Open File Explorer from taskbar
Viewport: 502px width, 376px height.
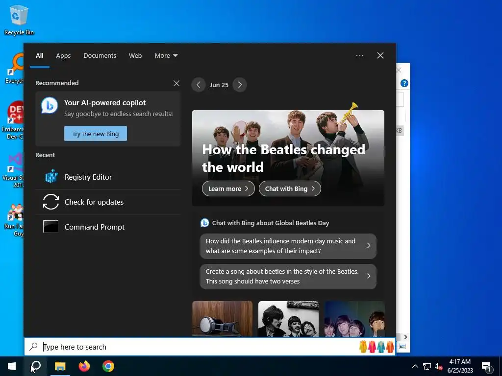[x=60, y=366]
